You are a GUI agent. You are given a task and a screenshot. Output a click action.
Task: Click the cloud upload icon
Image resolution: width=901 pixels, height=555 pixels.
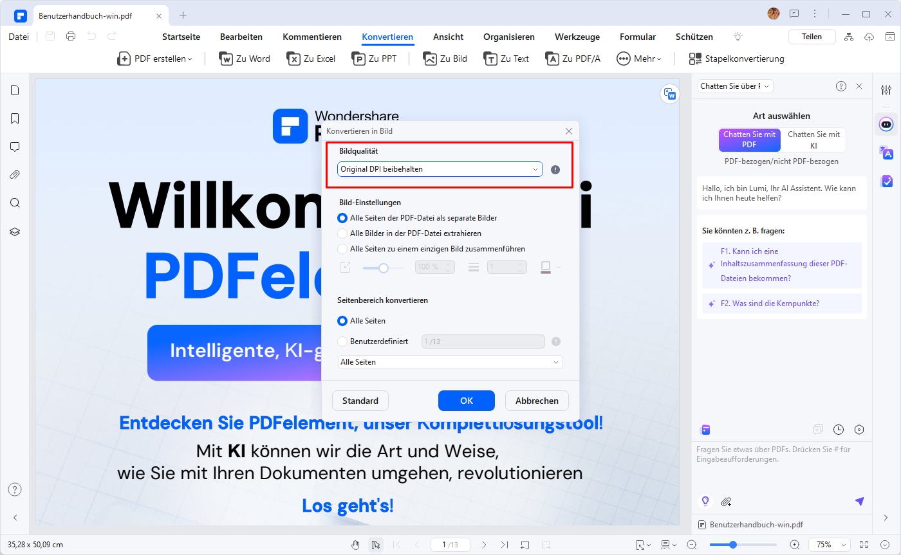(869, 37)
